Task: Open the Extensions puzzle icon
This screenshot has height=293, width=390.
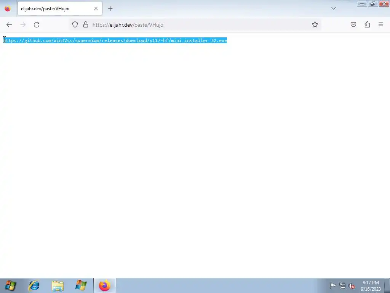Action: 367,25
